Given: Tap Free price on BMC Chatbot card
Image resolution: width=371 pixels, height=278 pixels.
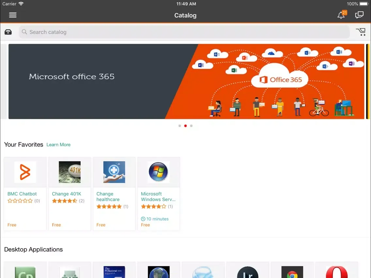Looking at the screenshot, I should pyautogui.click(x=12, y=225).
